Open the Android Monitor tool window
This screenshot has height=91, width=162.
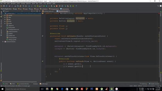pos(23,84)
